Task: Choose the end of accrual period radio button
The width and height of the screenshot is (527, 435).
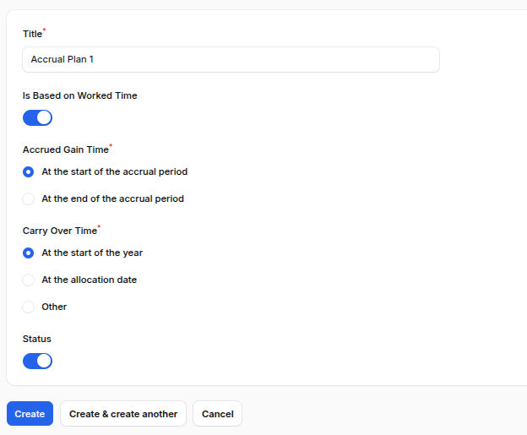Action: point(29,199)
